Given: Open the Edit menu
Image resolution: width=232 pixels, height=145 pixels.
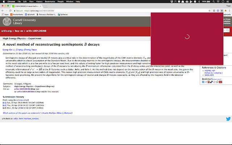Looking at the screenshot, I should click(25, 1).
